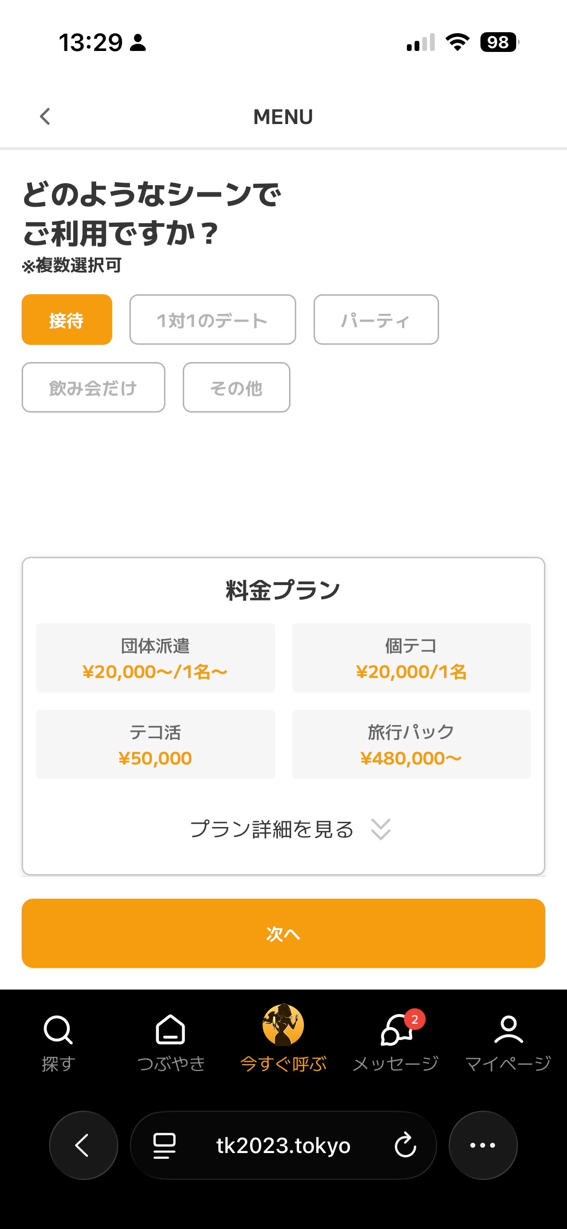Open the つぶやき home icon
567x1229 pixels.
170,1030
